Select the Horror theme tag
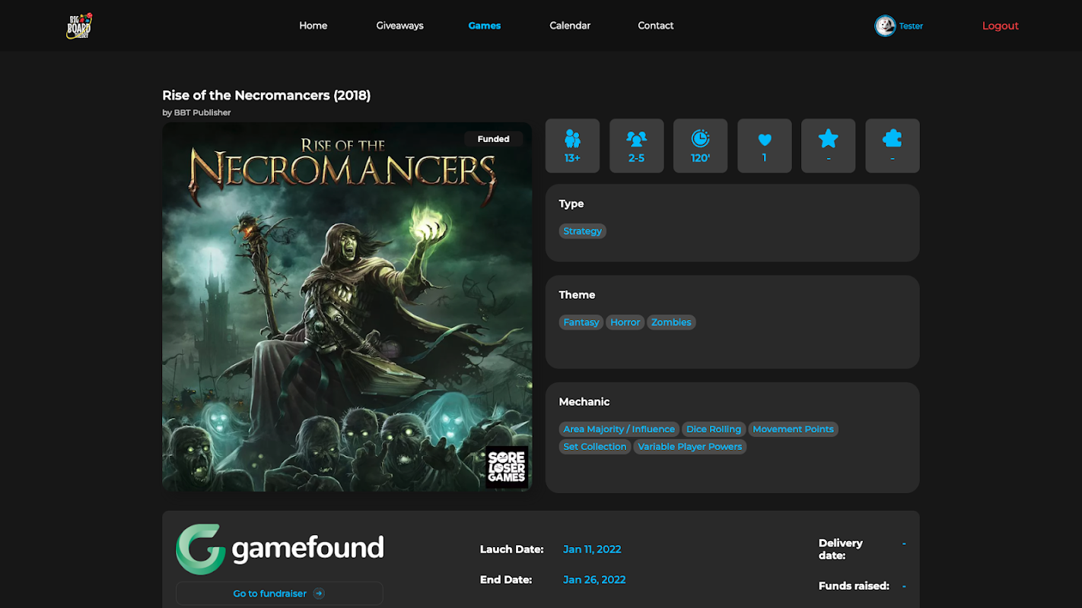The image size is (1082, 608). coord(625,322)
